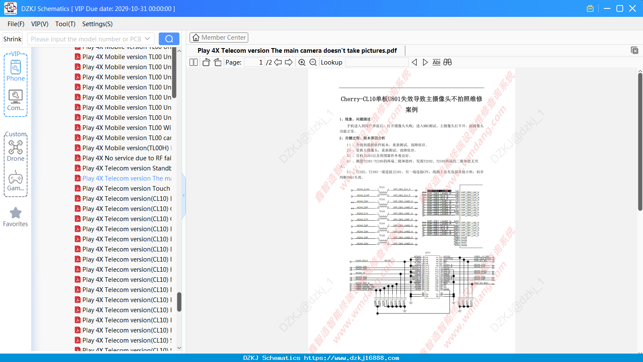
Task: Open 'Play 4X Mobile version TL00 car' file
Action: (127, 138)
